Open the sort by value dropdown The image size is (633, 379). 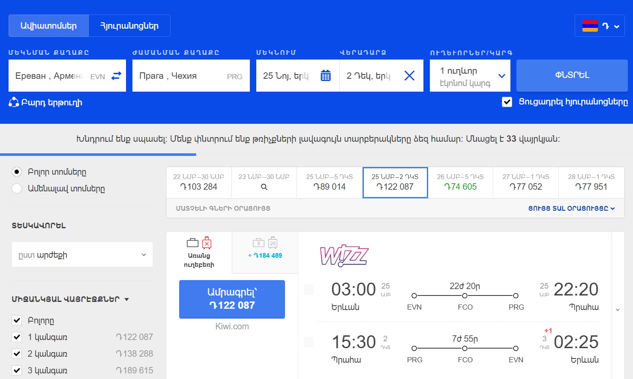coord(82,254)
